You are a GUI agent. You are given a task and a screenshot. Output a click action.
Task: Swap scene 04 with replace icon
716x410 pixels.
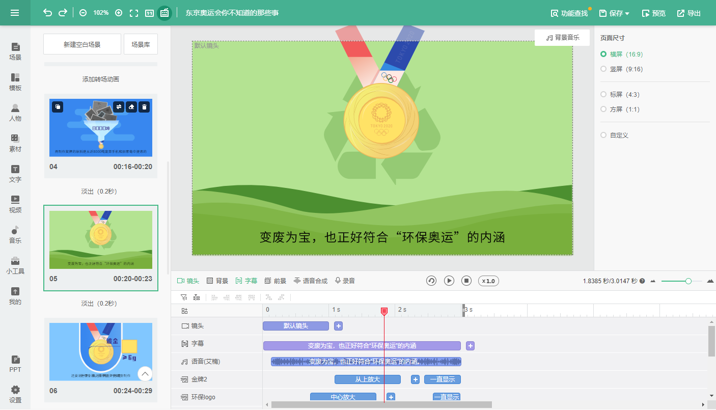(119, 106)
